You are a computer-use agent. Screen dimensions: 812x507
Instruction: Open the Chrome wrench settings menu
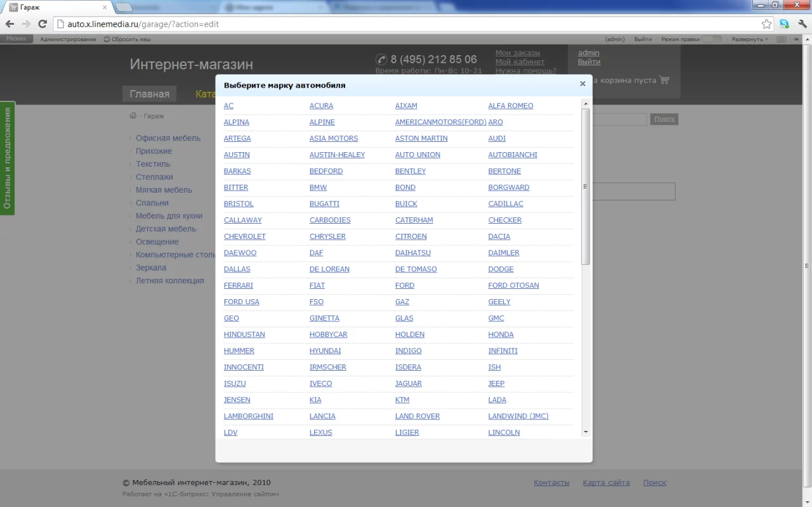point(802,24)
